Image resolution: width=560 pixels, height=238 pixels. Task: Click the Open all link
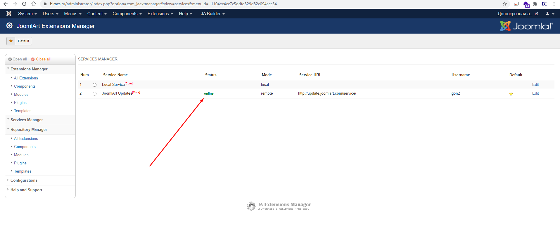coord(20,59)
